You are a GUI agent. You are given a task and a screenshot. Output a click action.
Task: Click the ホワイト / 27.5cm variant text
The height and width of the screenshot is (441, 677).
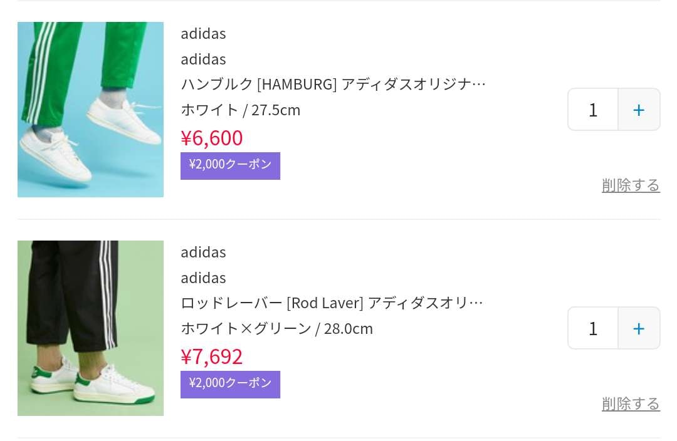click(x=240, y=109)
